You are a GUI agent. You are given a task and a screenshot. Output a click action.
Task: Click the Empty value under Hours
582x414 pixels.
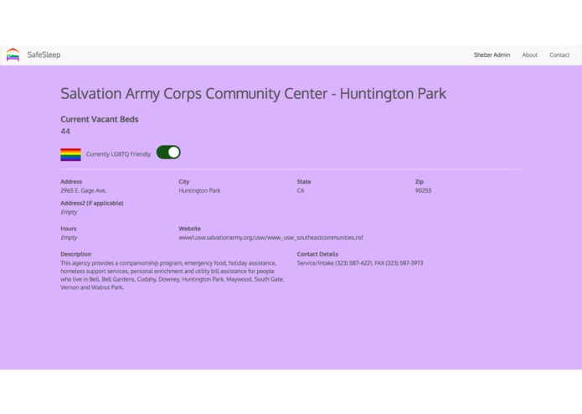pos(69,238)
